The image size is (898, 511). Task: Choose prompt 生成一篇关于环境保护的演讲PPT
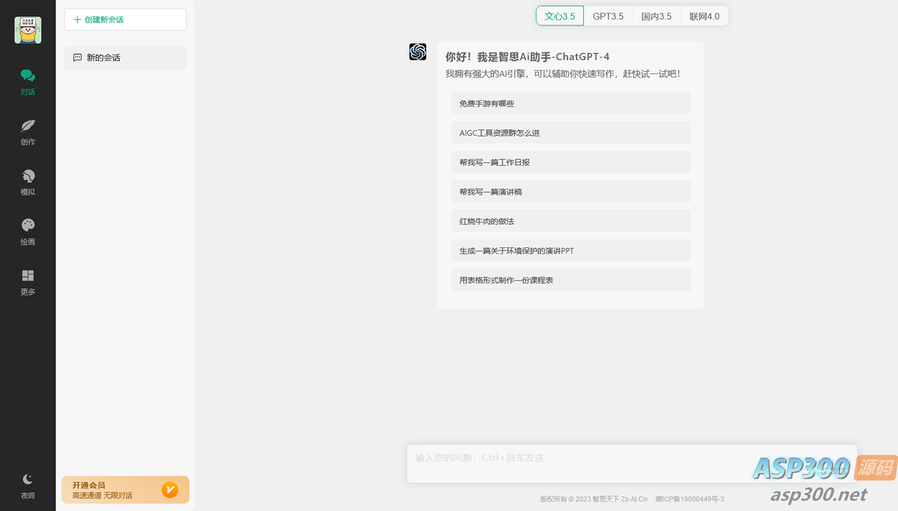[570, 250]
